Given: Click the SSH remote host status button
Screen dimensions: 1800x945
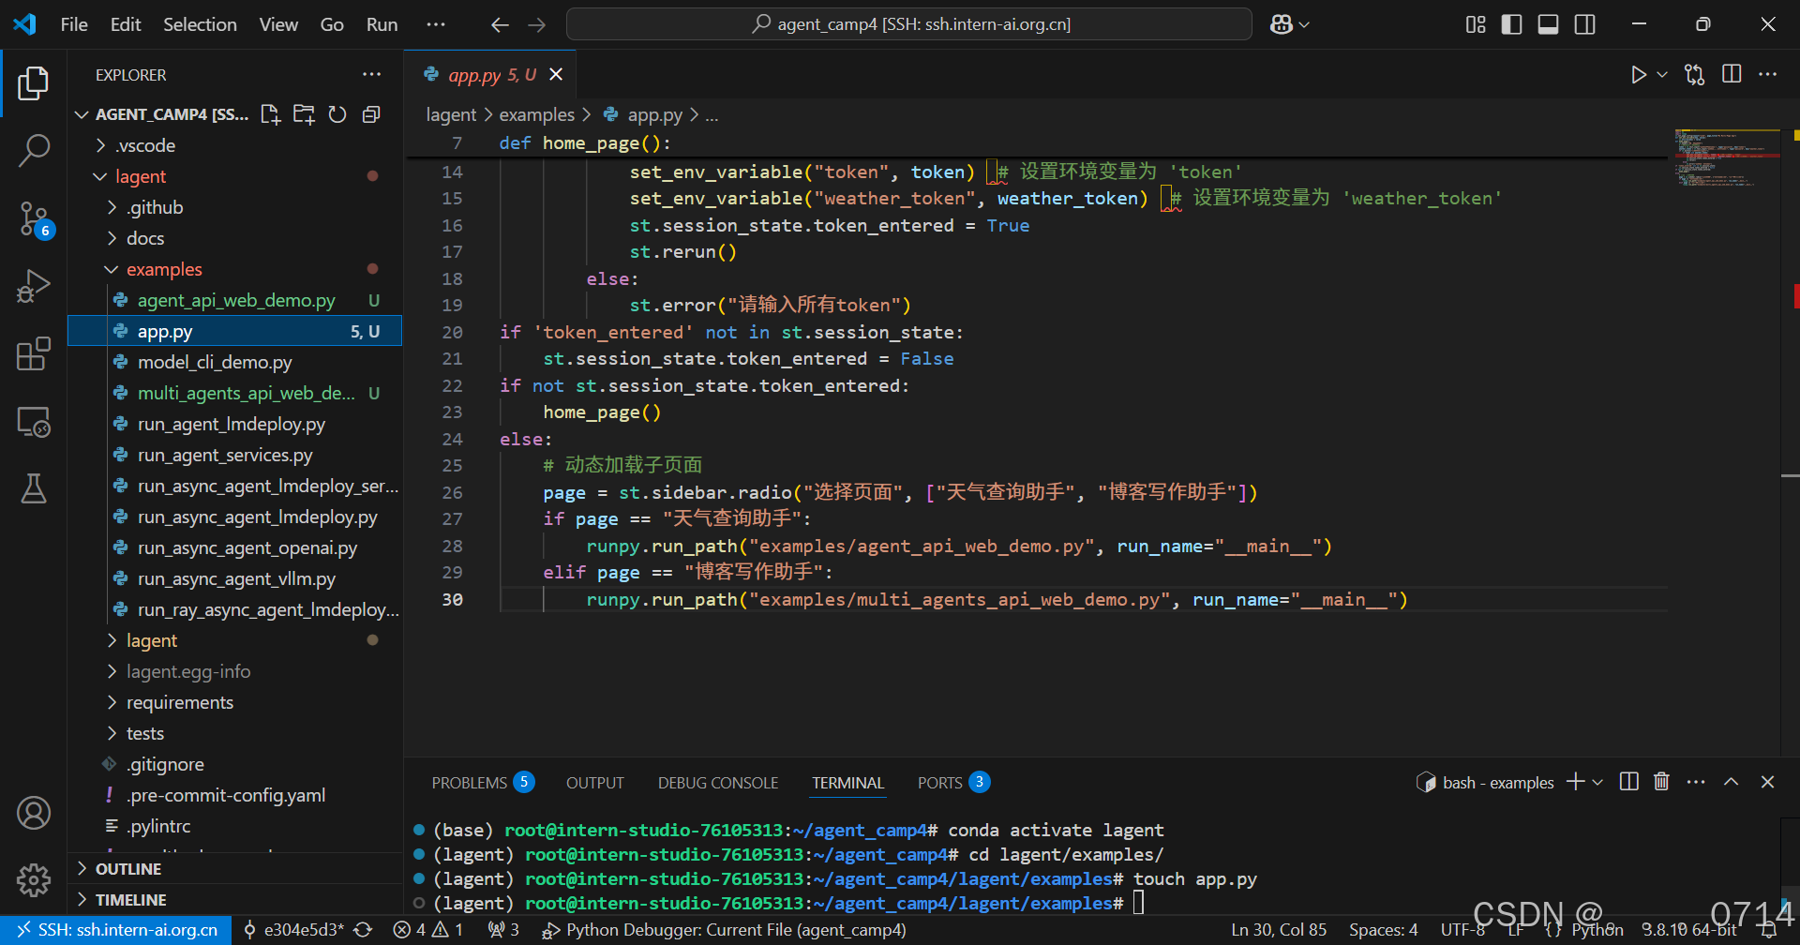Looking at the screenshot, I should point(116,930).
